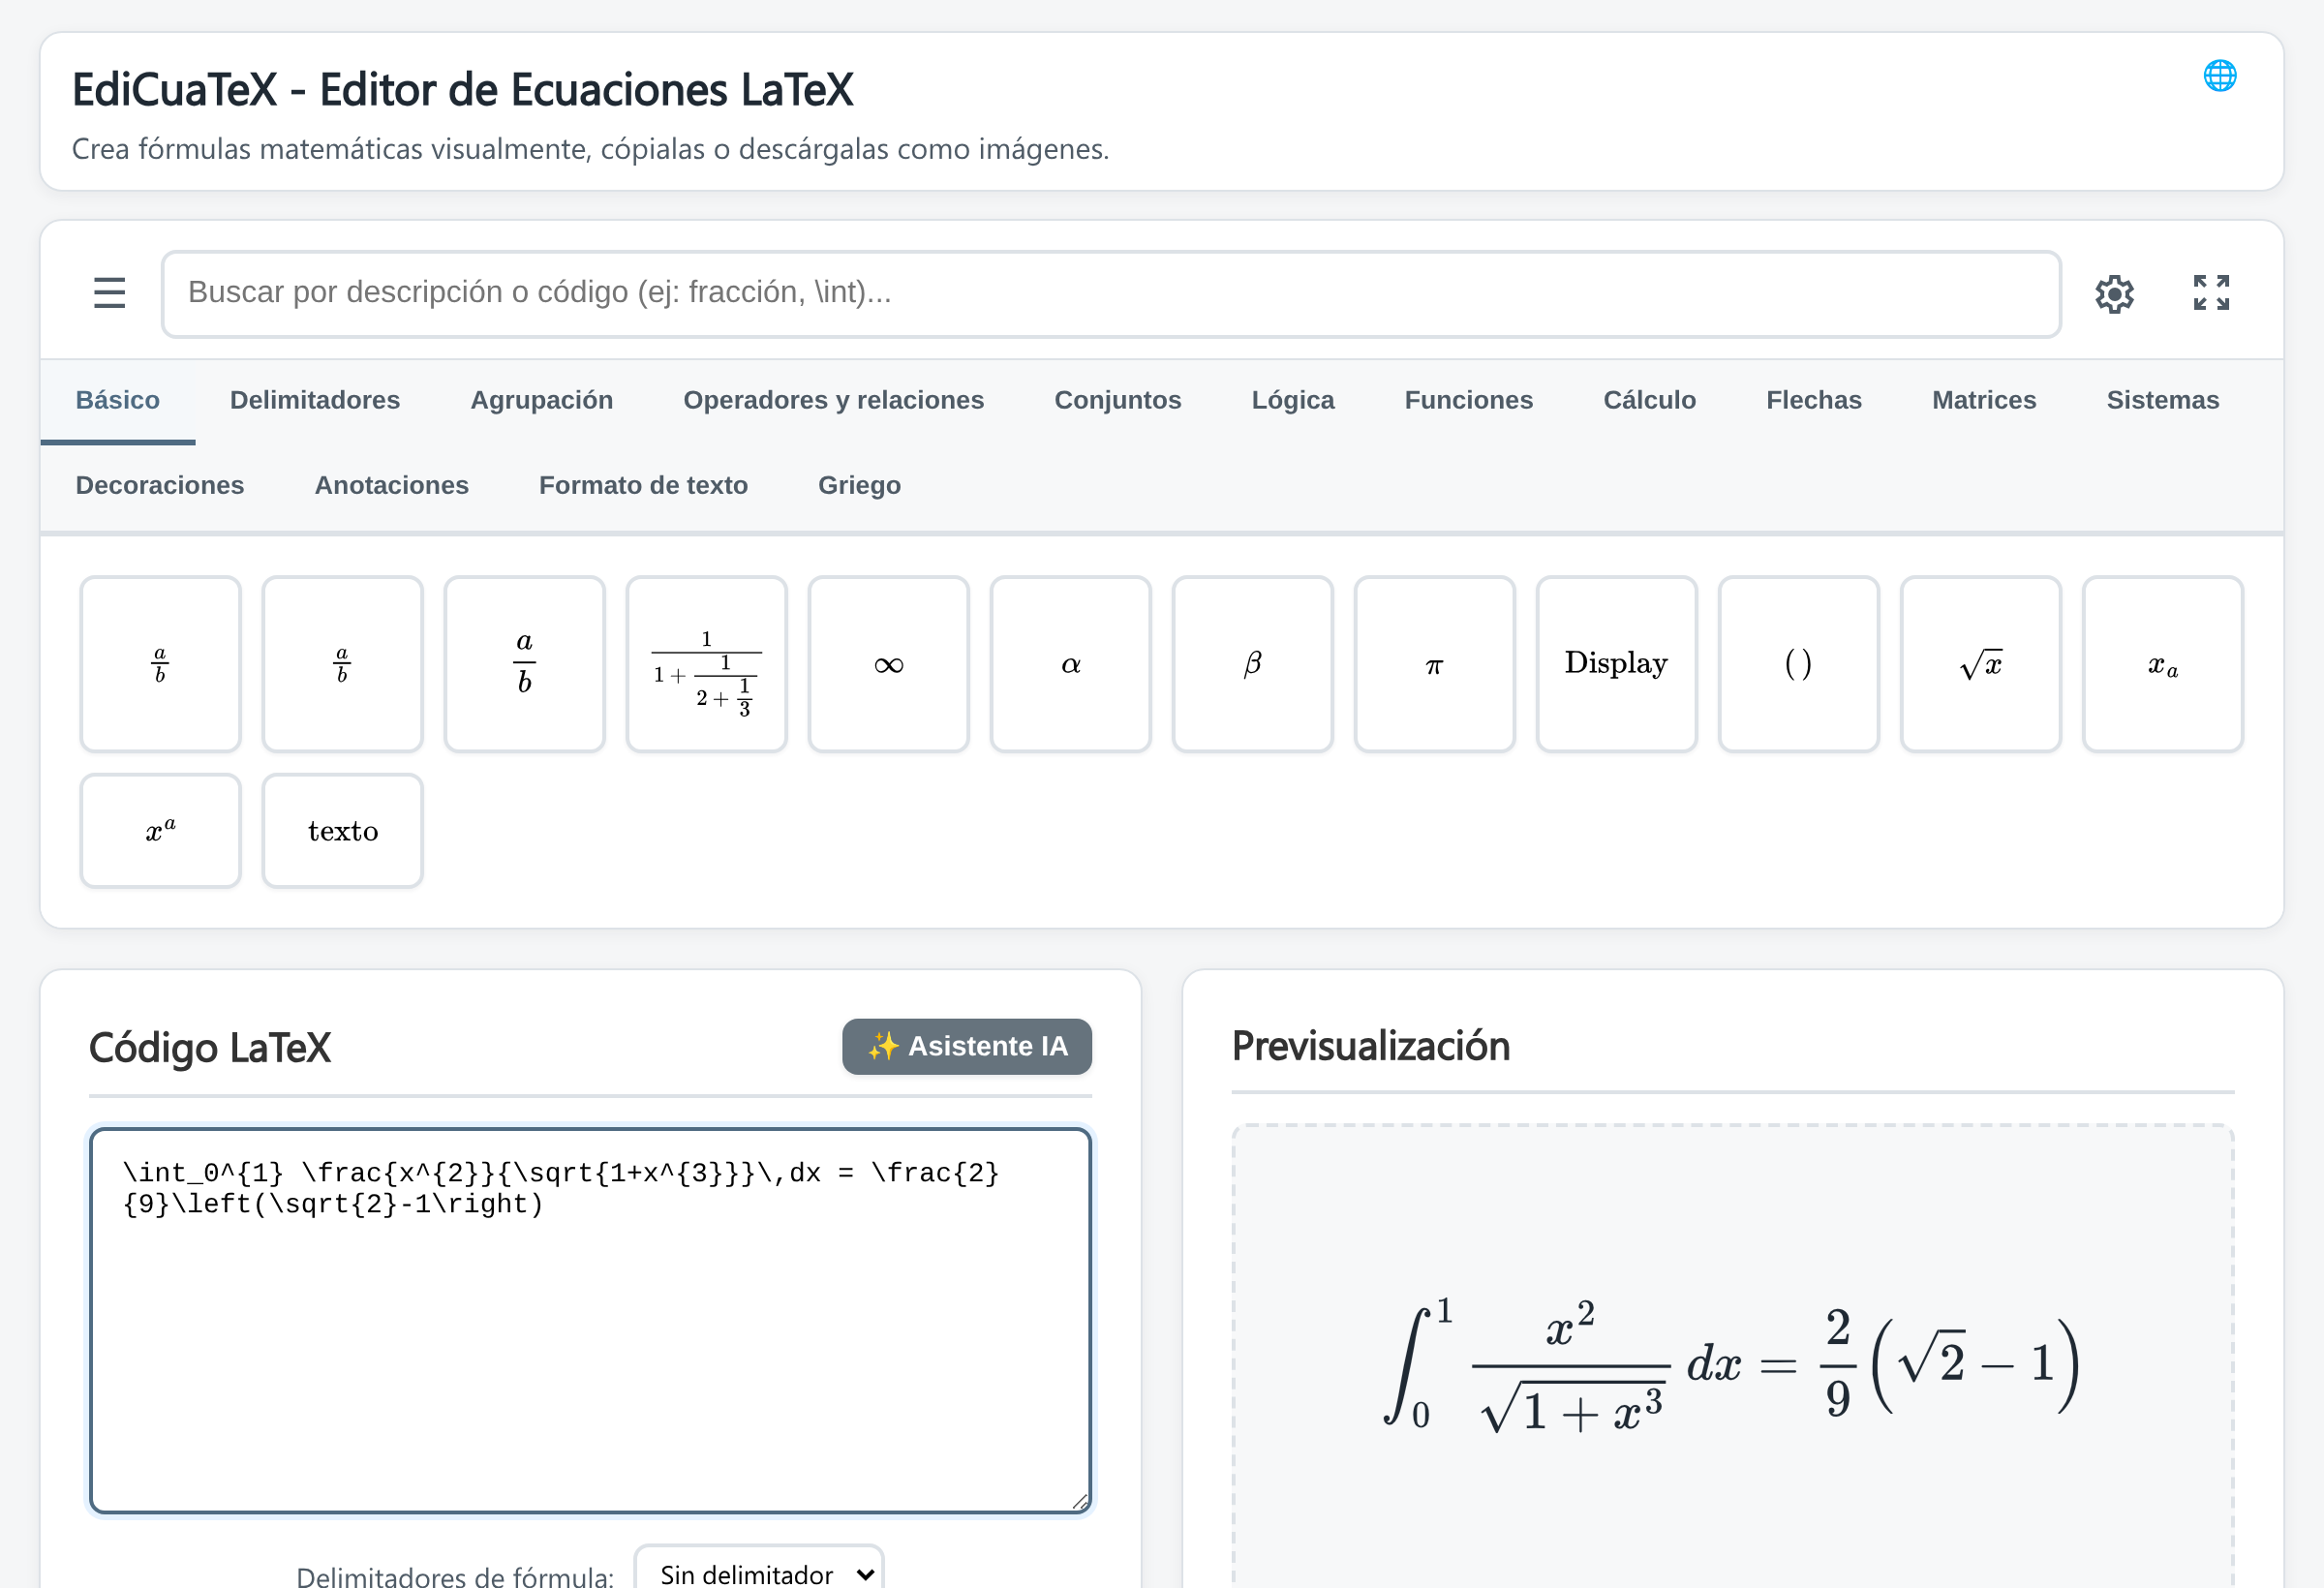The width and height of the screenshot is (2324, 1588).
Task: Open the Cálculo tab
Action: 1650,400
